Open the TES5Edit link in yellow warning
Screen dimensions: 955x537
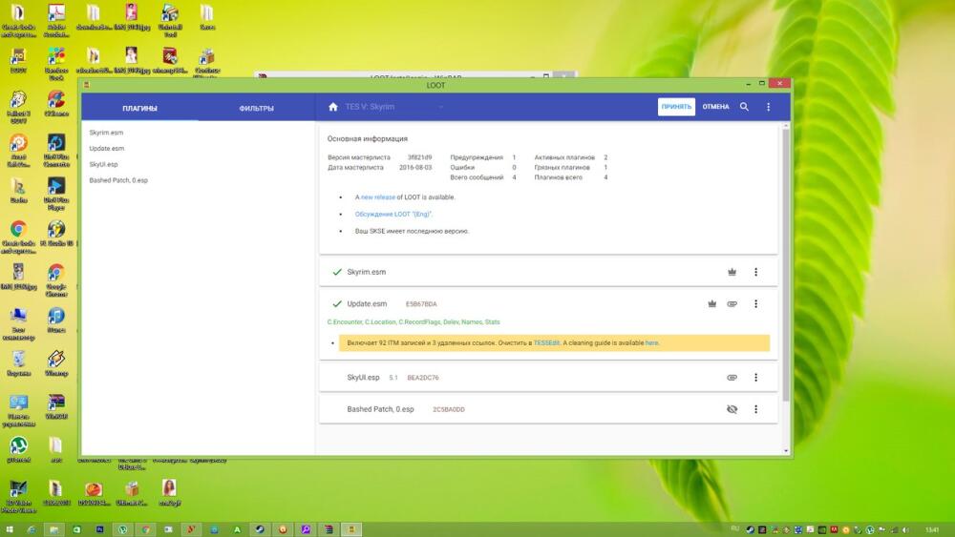point(546,343)
